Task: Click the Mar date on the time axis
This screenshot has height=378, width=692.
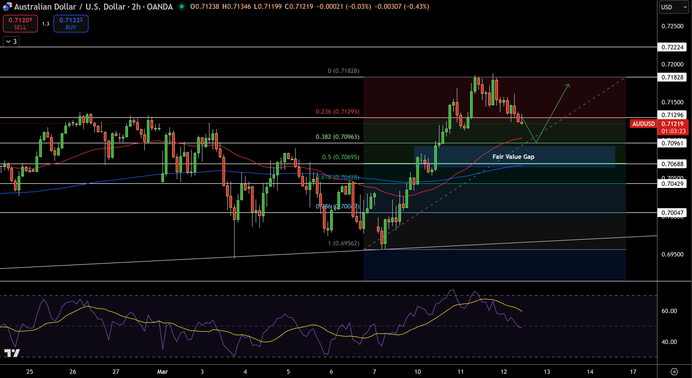Action: click(162, 372)
